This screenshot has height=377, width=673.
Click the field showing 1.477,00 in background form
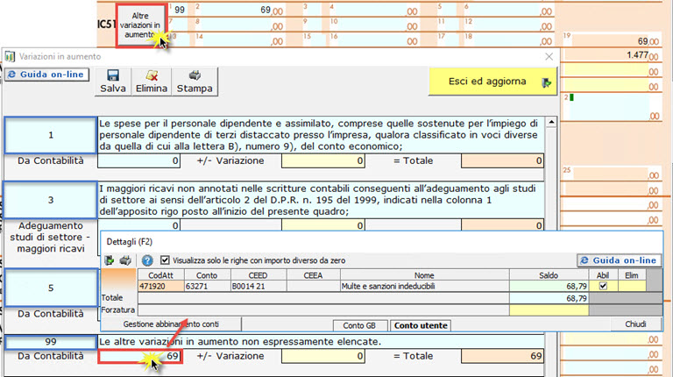pos(612,55)
